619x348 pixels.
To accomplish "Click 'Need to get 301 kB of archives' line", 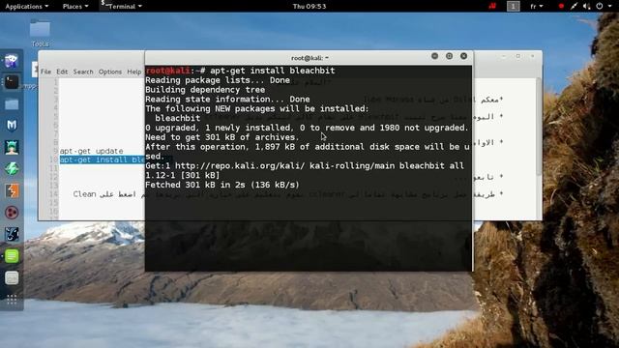I will [222, 137].
